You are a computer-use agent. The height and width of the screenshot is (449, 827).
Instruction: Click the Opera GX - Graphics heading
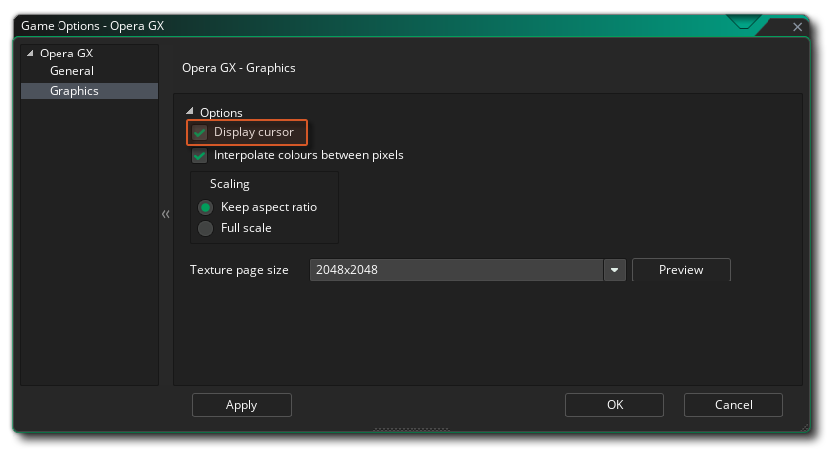tap(238, 68)
